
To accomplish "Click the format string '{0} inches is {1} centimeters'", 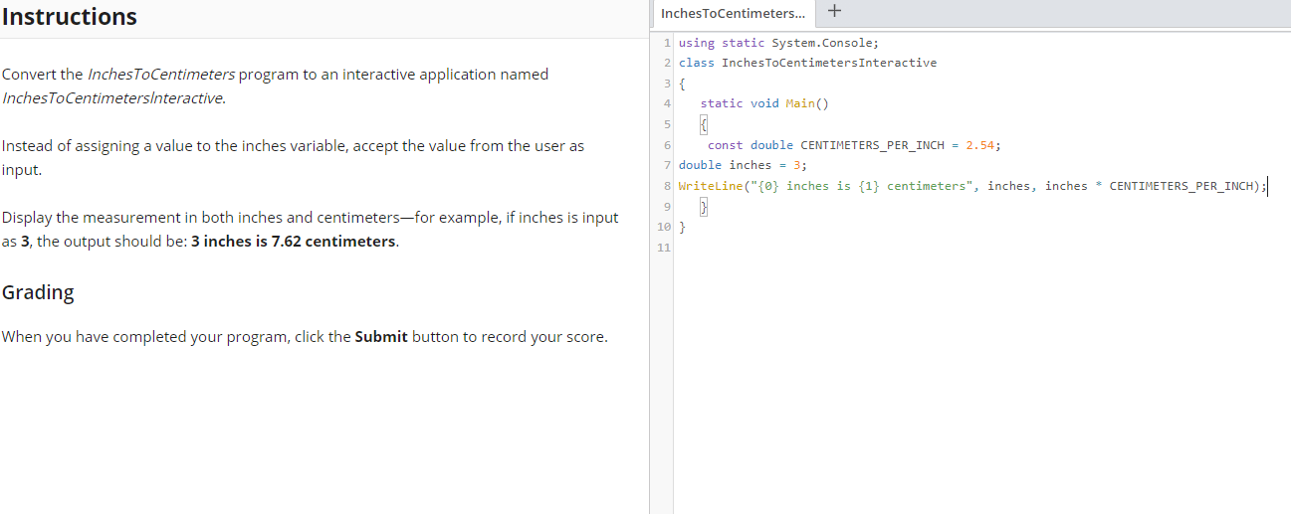I will point(855,186).
